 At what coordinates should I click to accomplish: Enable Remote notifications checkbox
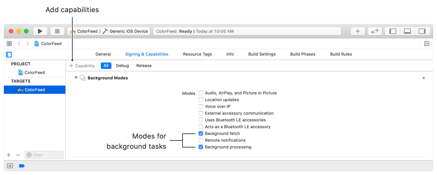(x=201, y=140)
